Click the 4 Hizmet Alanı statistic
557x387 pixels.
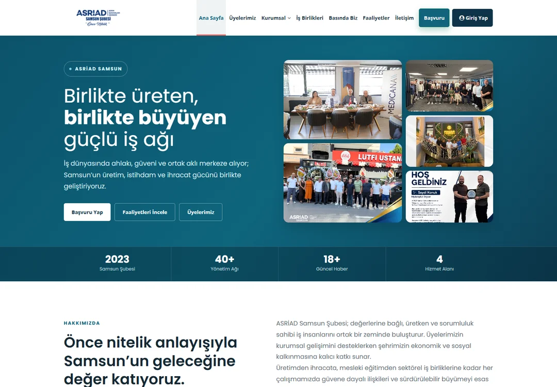[x=439, y=263]
